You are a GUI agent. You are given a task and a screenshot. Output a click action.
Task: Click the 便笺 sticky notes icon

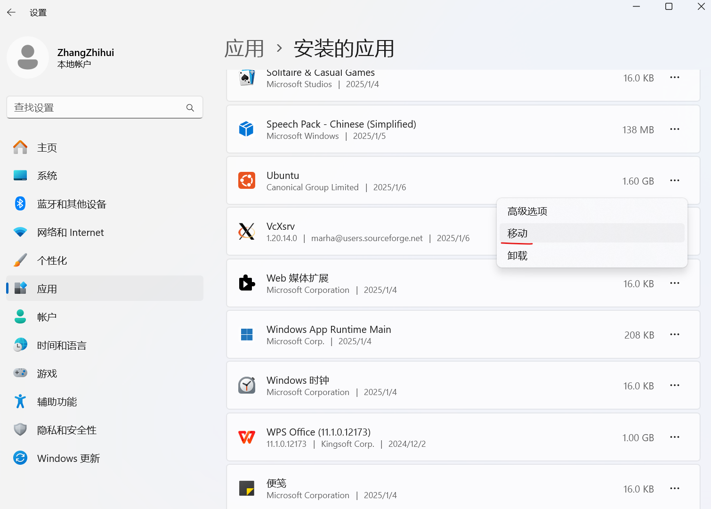coord(247,488)
